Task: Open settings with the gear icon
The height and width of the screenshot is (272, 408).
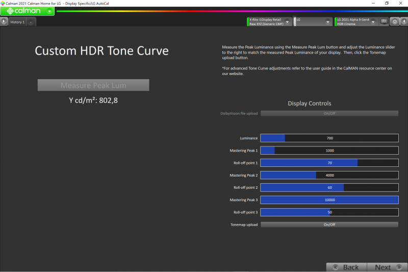Action: 395,21
